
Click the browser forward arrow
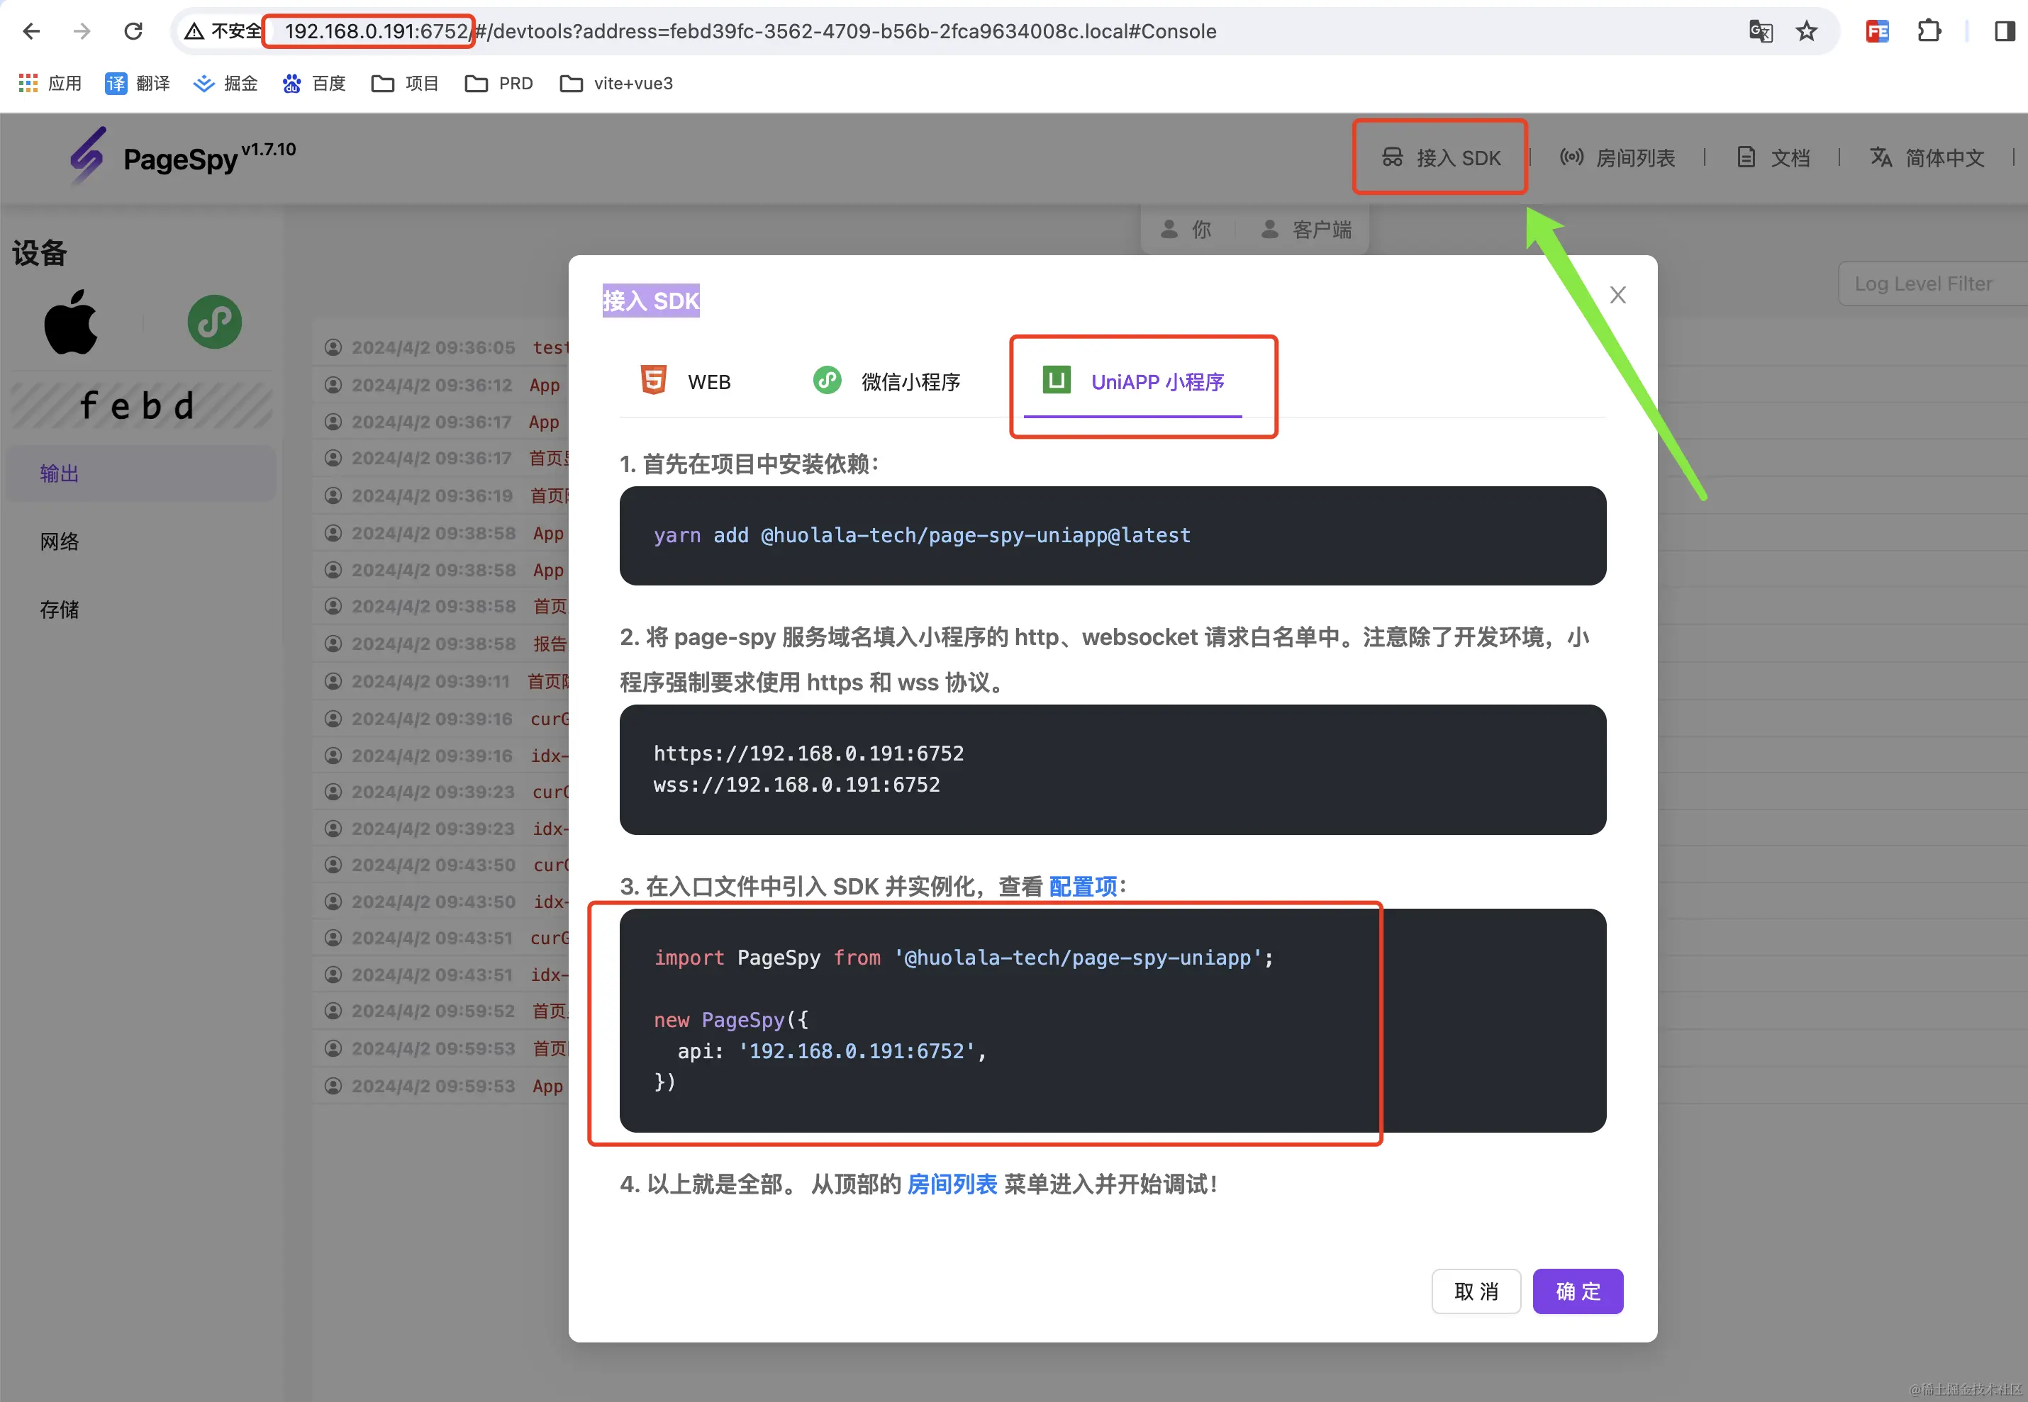pos(82,32)
